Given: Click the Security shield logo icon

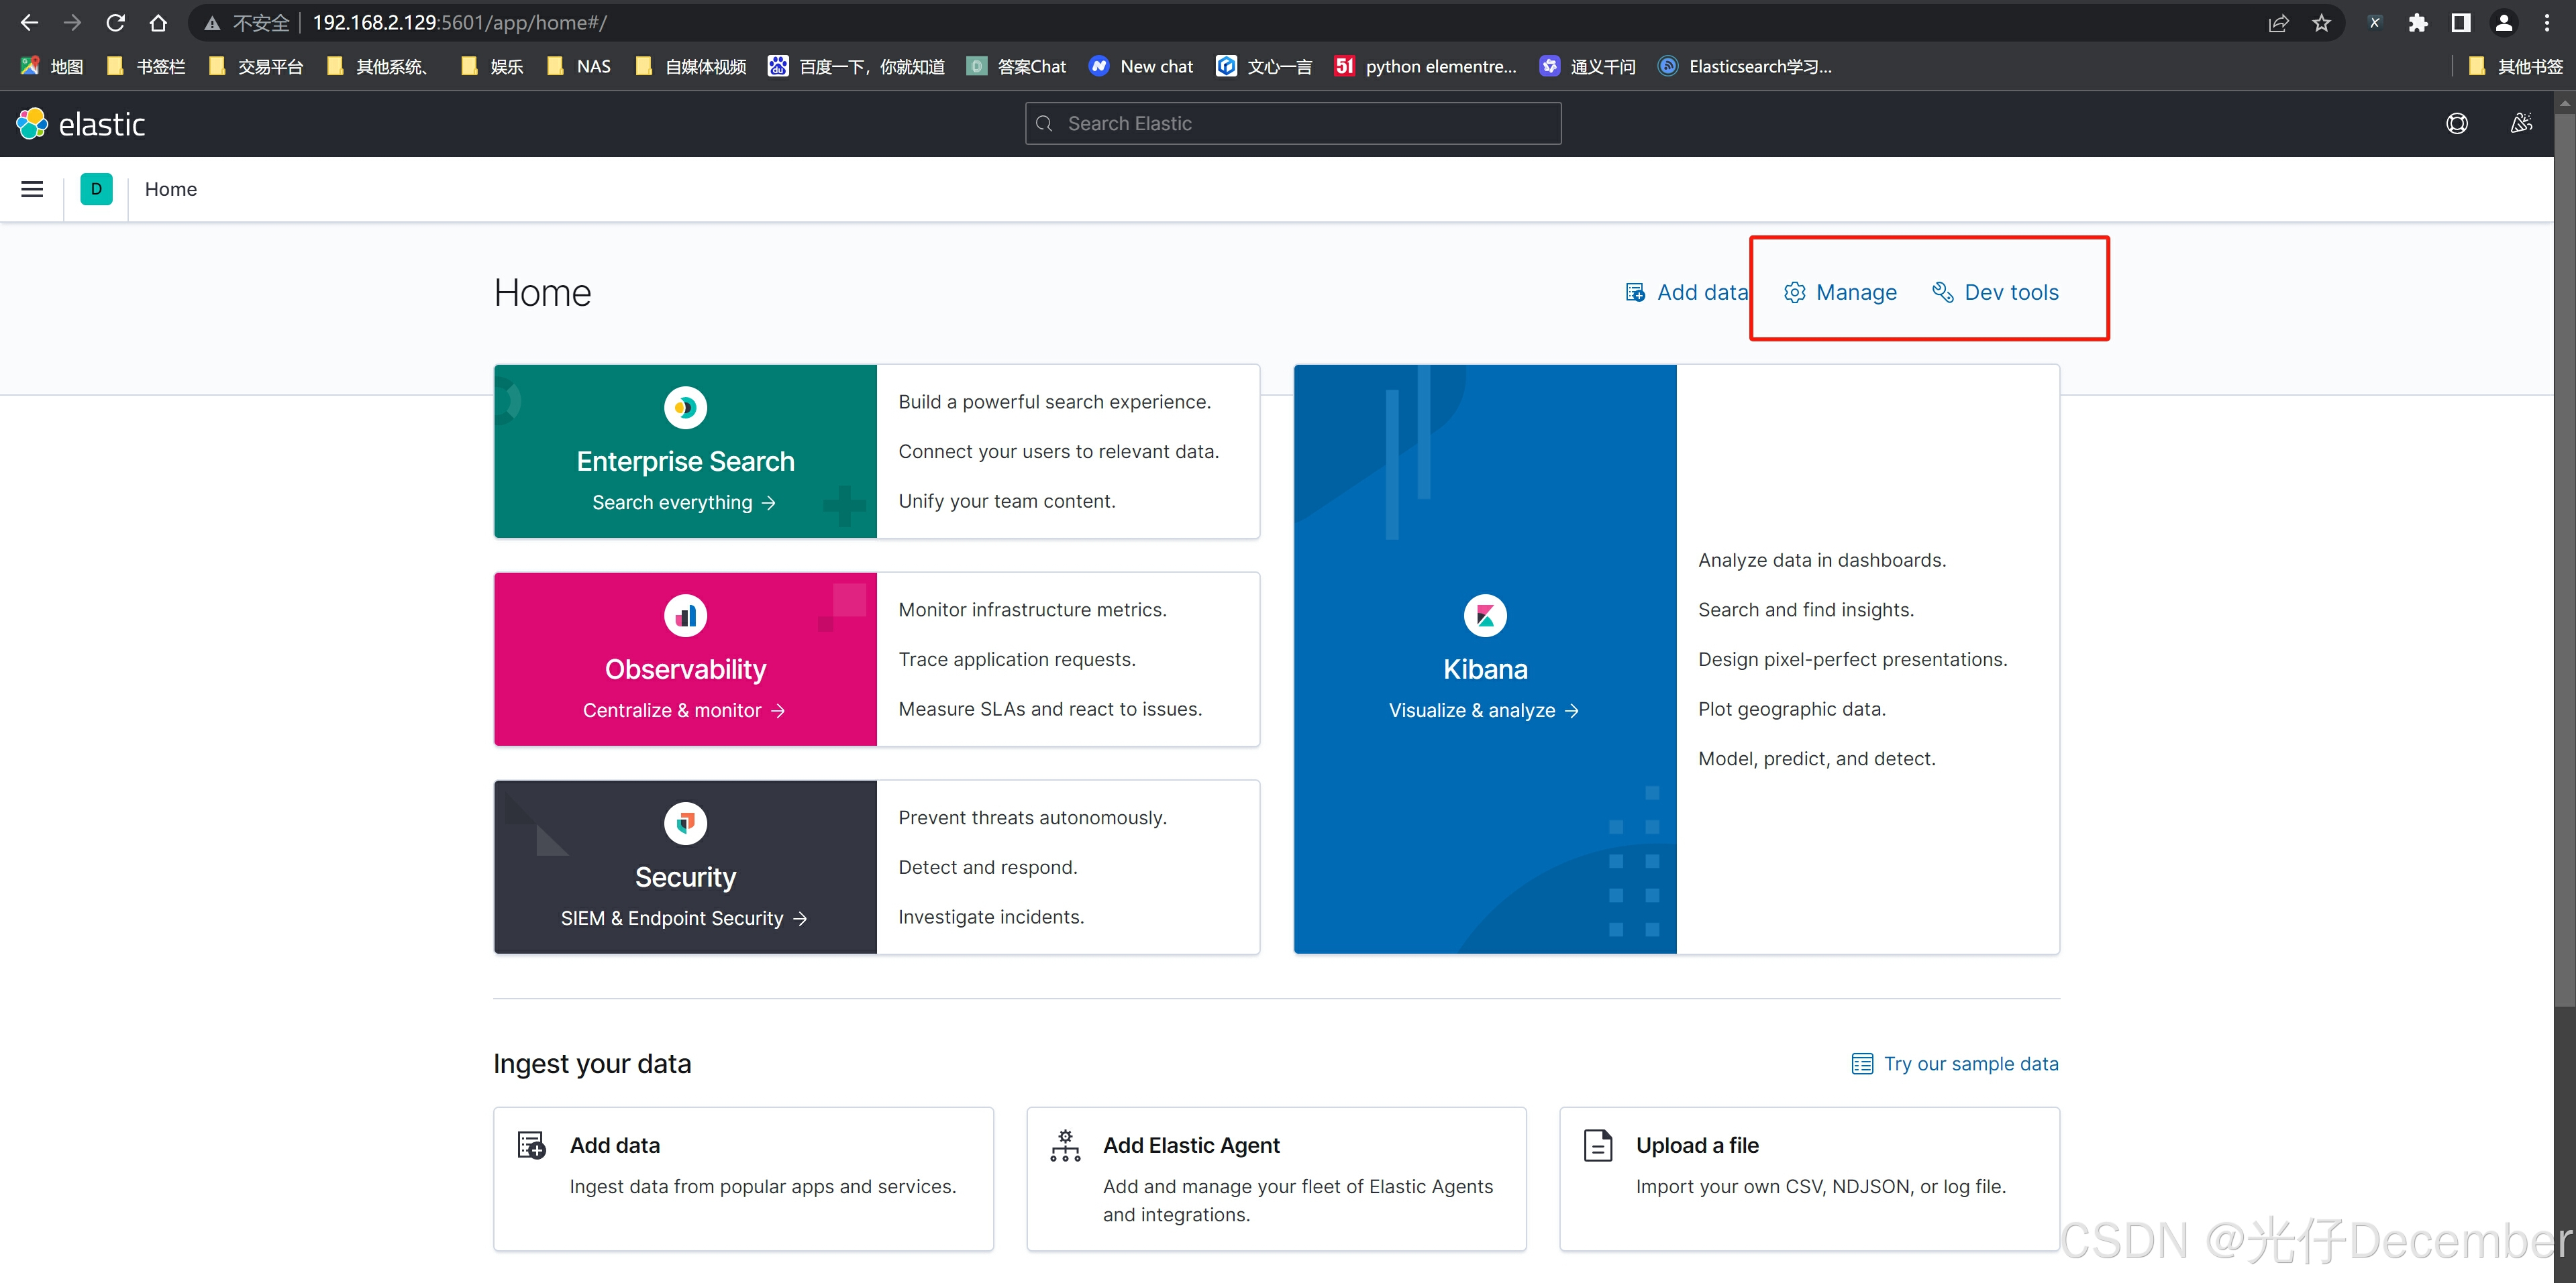Looking at the screenshot, I should tap(685, 824).
